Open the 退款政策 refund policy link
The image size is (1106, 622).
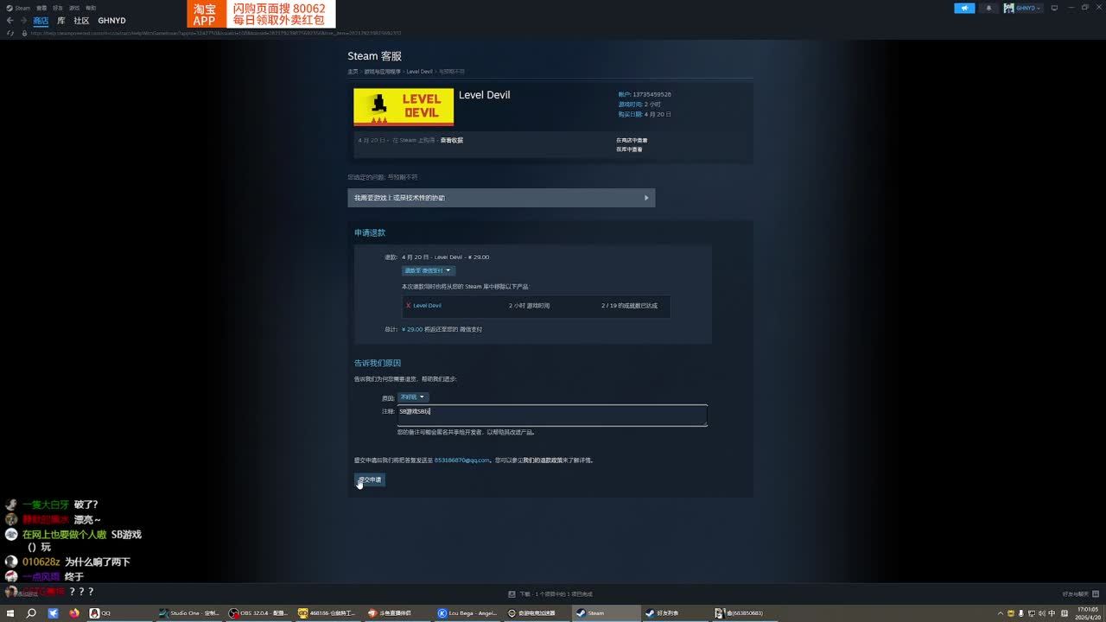(x=543, y=460)
